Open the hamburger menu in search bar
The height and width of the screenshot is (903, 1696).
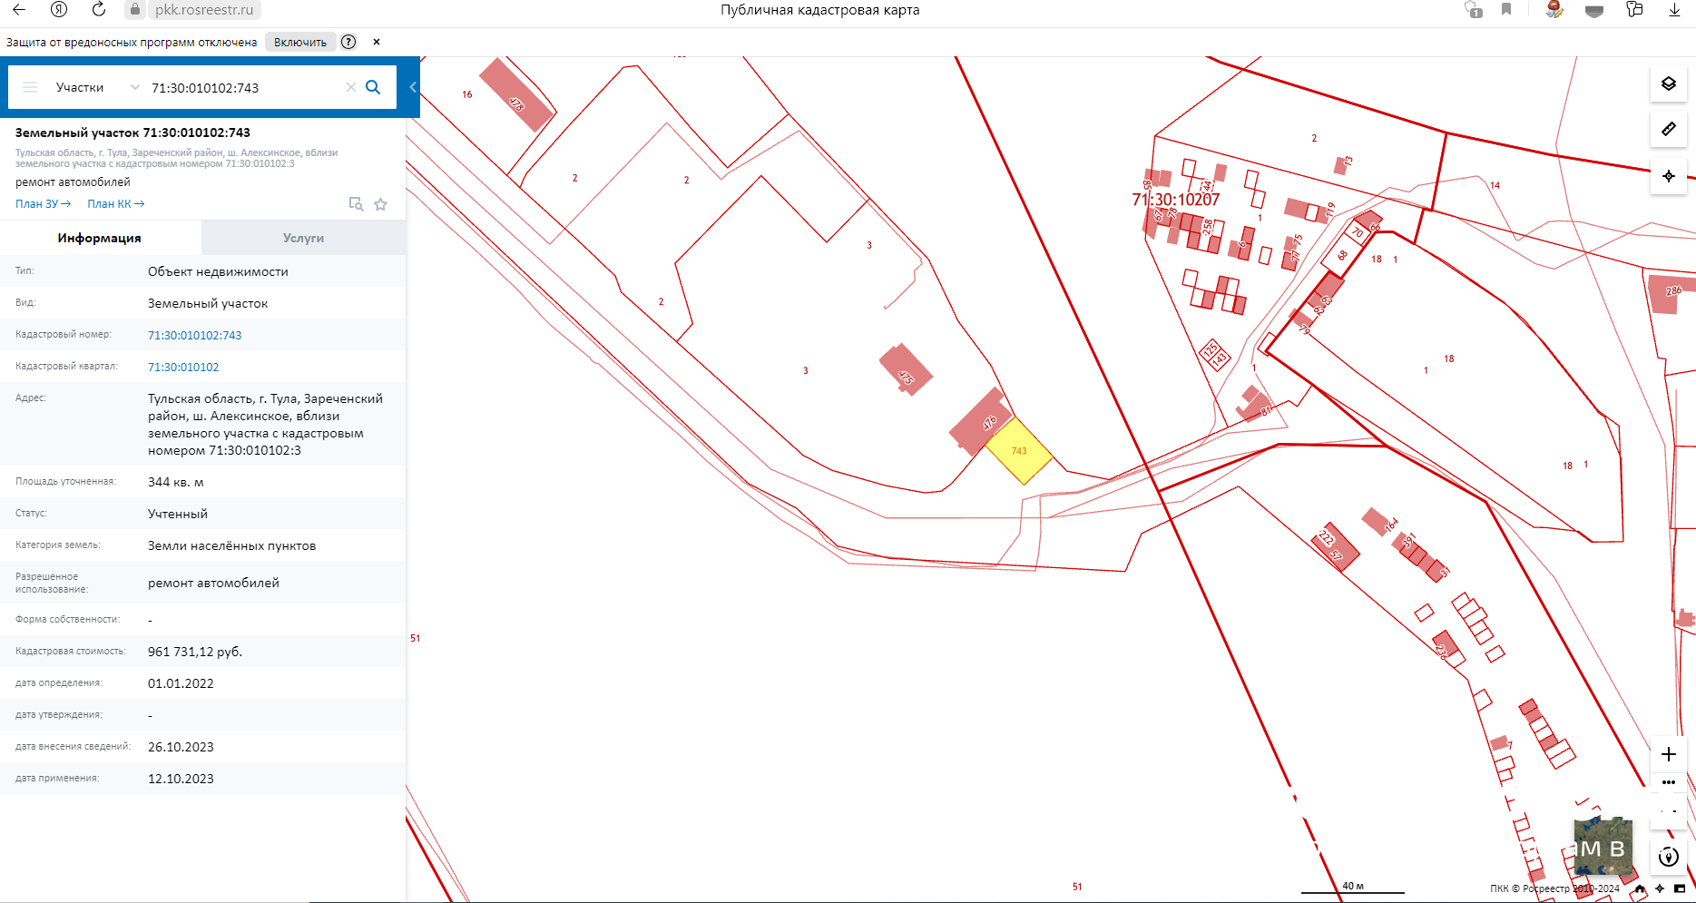click(x=30, y=87)
